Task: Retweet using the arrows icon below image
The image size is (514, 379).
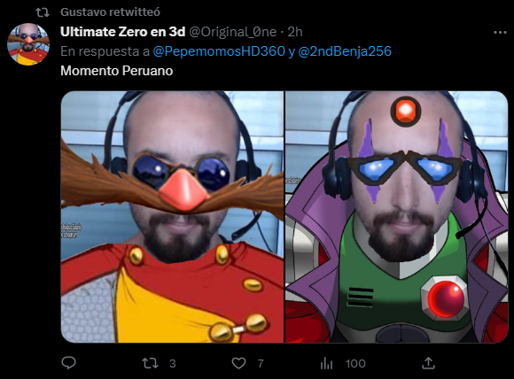Action: pos(150,363)
